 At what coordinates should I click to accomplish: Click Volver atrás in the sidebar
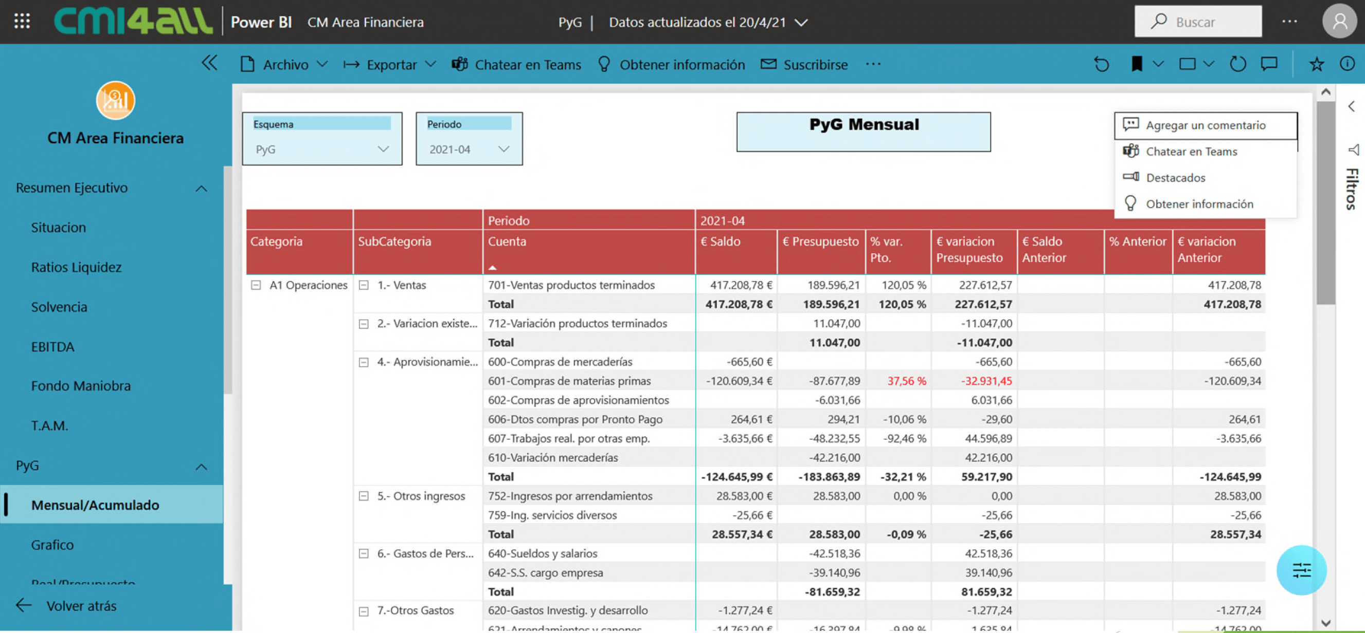click(x=82, y=605)
